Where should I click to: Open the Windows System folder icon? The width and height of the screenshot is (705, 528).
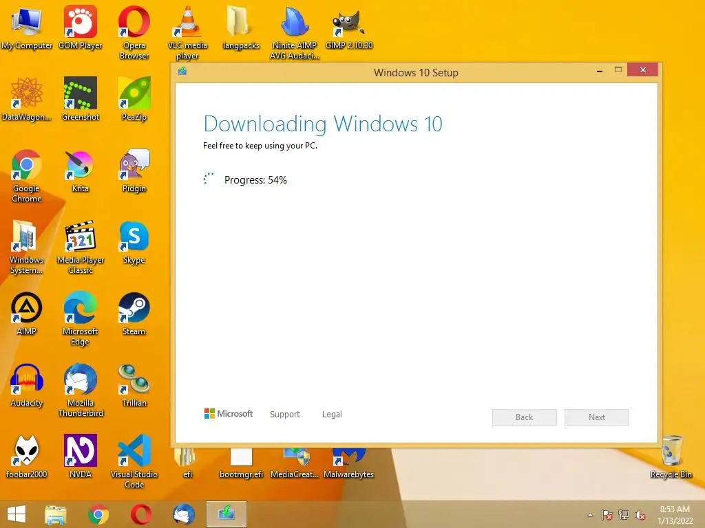pos(27,247)
